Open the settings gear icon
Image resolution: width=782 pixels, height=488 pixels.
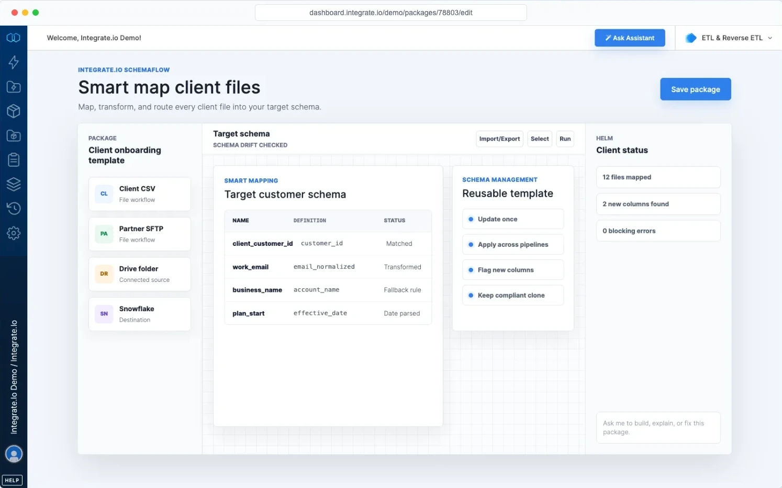click(14, 233)
